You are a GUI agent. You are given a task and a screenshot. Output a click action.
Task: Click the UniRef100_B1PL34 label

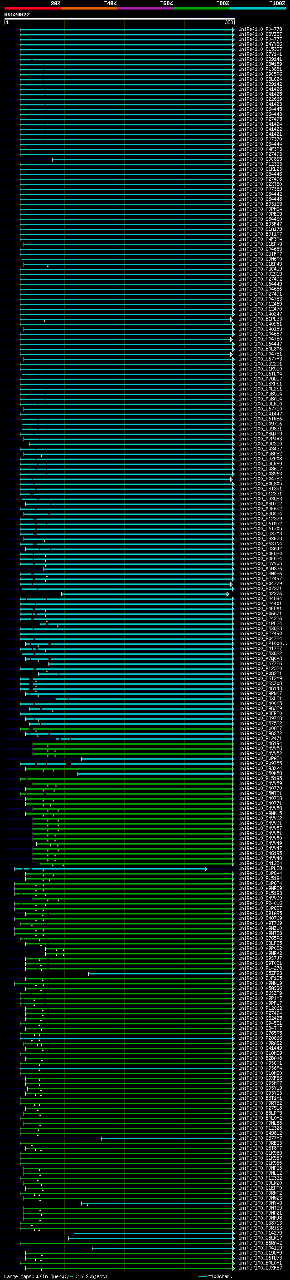tap(260, 623)
